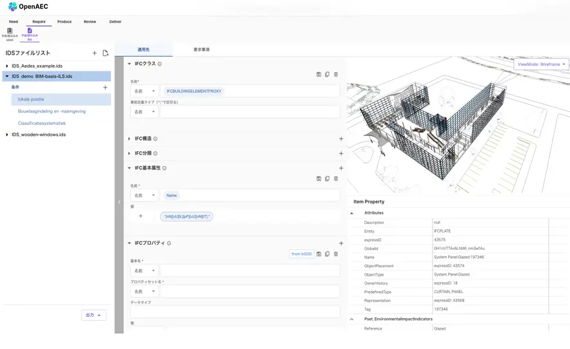Open the Produce menu tab
Image resolution: width=570 pixels, height=349 pixels.
click(64, 22)
